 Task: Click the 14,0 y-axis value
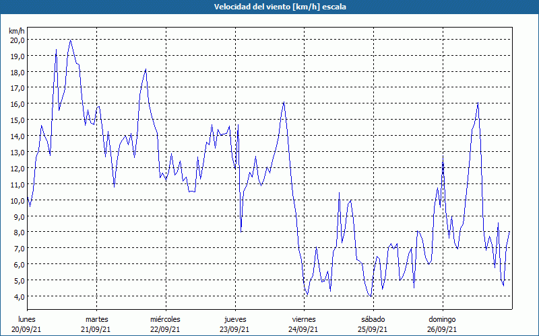(18, 136)
